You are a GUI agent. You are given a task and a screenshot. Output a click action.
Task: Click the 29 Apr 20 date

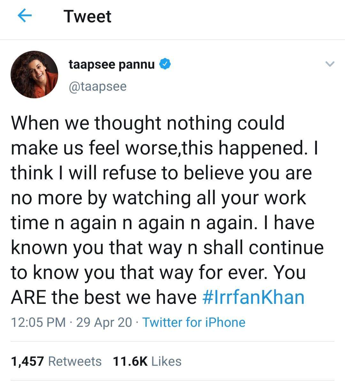[104, 322]
